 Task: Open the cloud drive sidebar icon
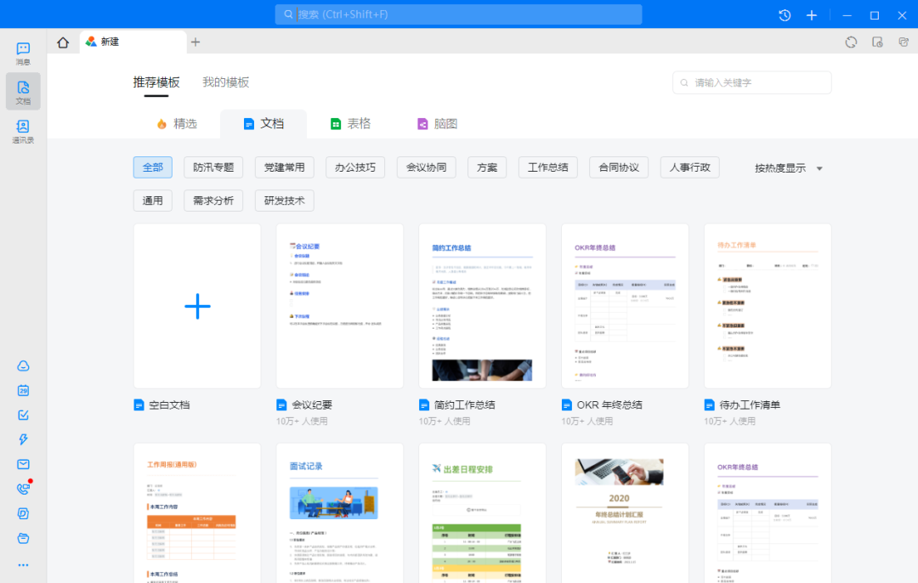[24, 365]
